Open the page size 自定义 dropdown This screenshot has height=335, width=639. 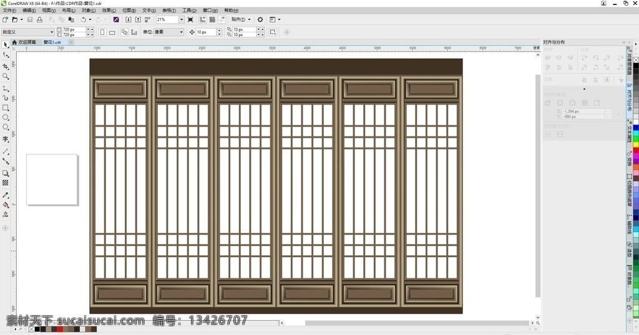click(52, 32)
